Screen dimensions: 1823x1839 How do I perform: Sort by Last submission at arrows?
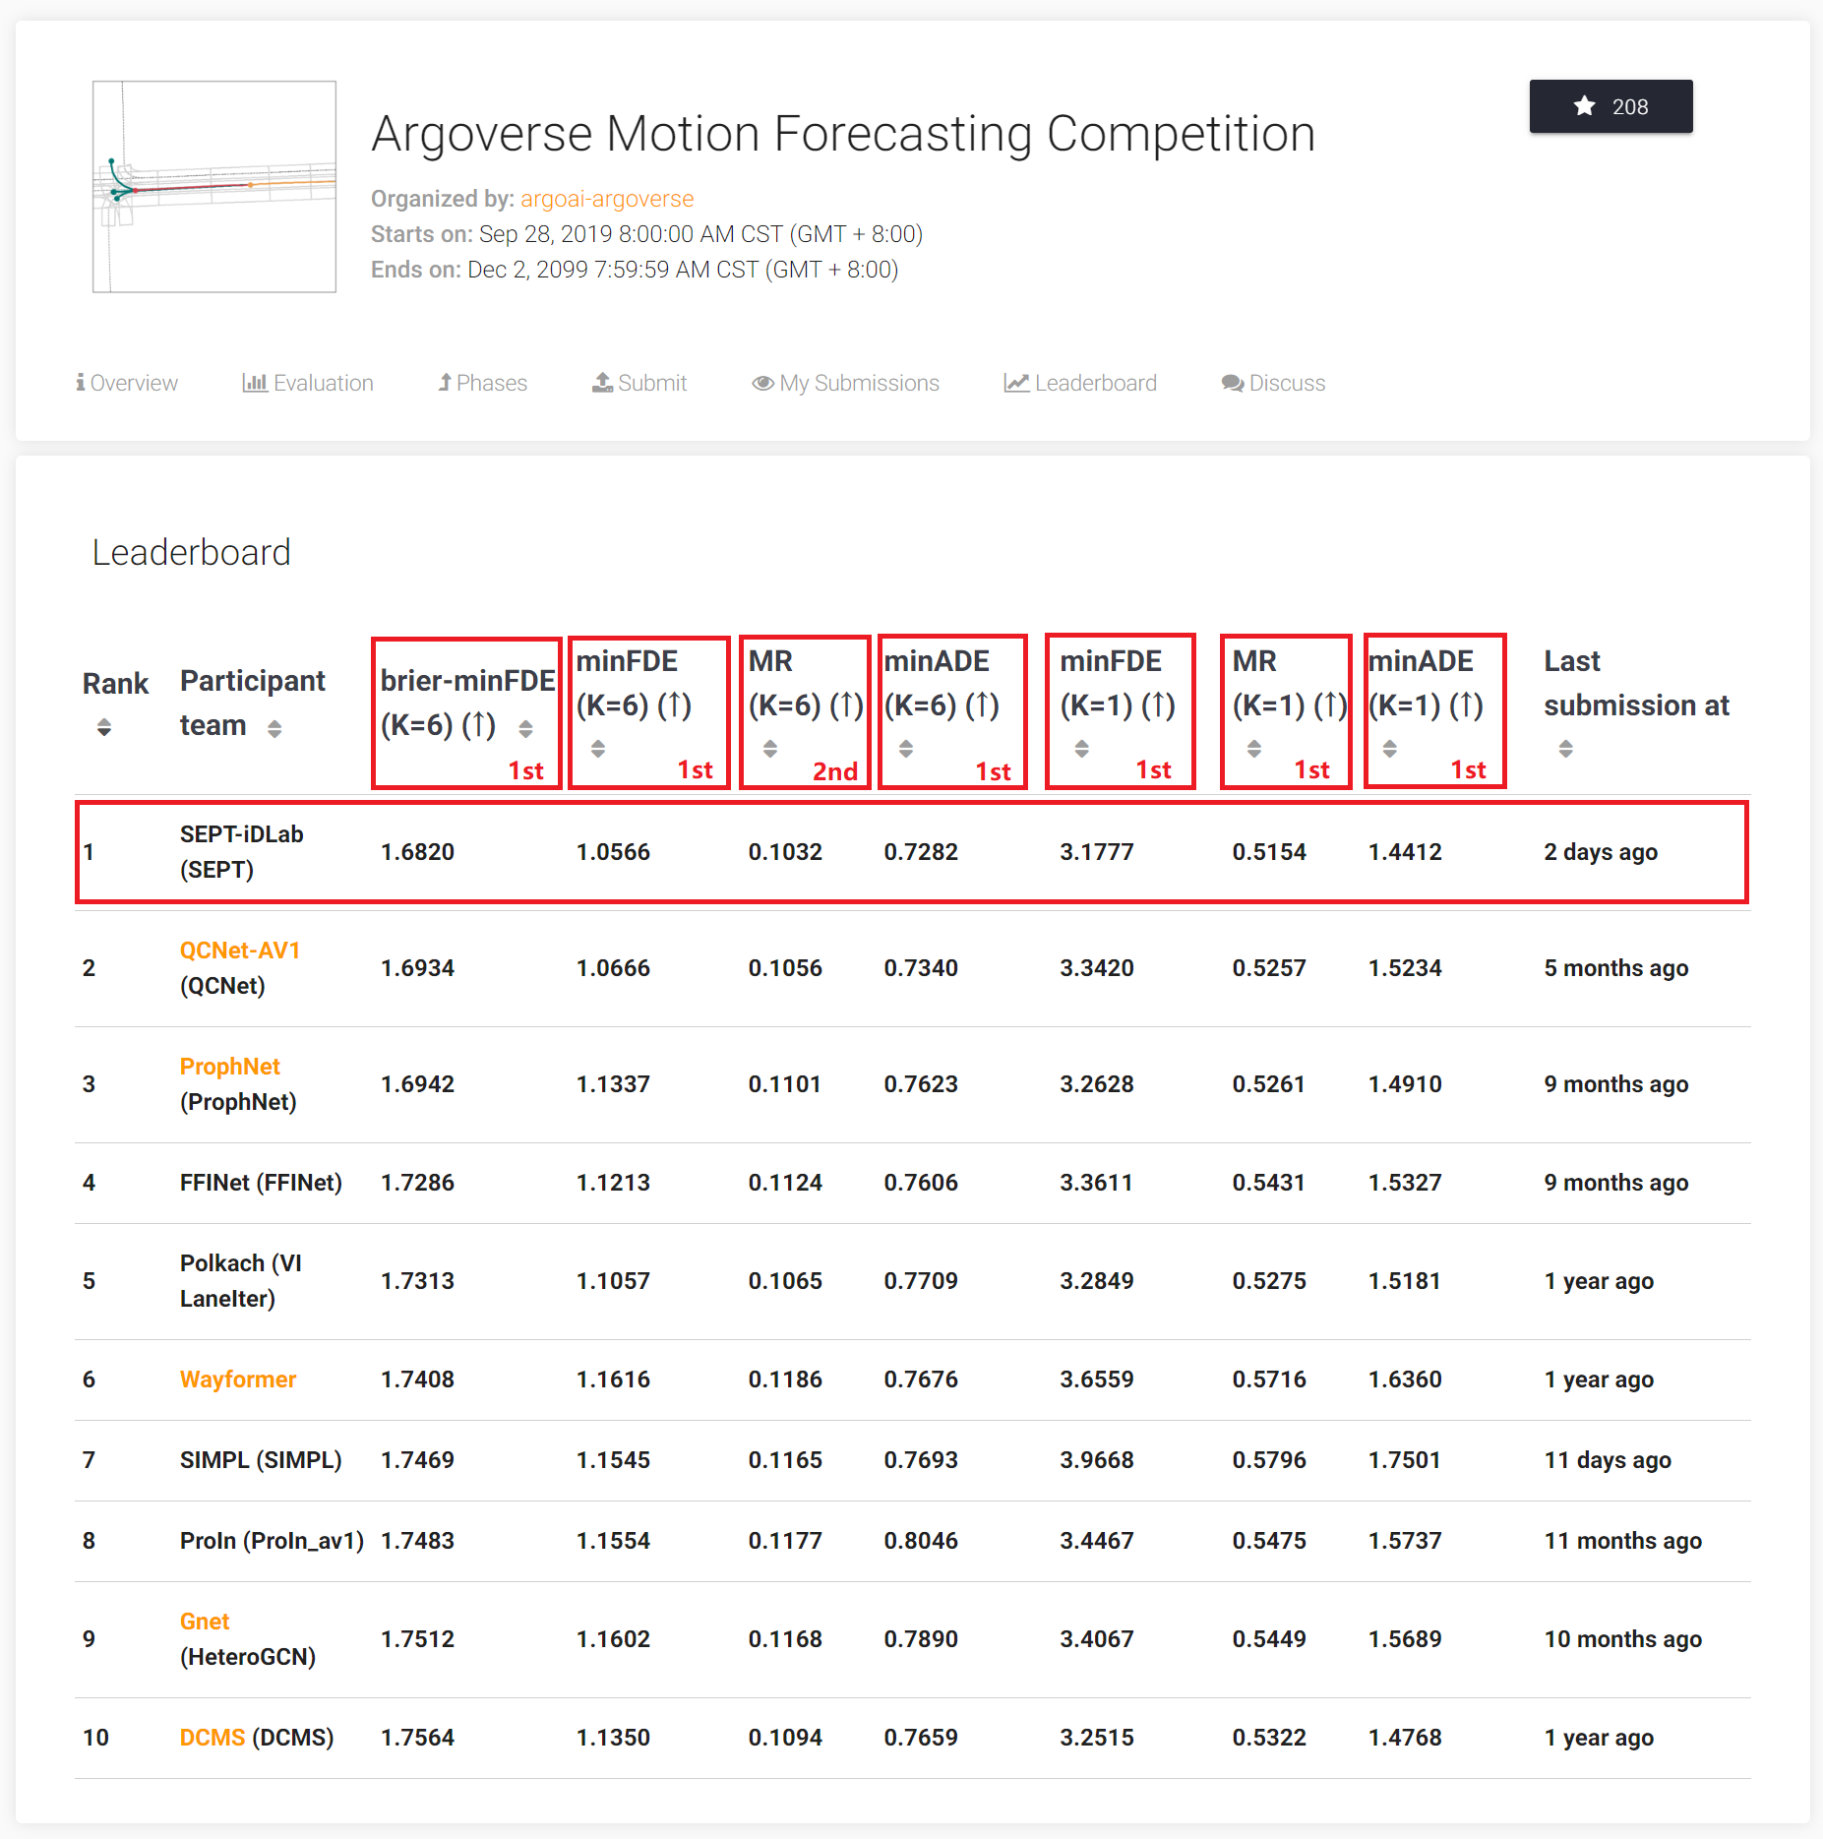[x=1565, y=749]
